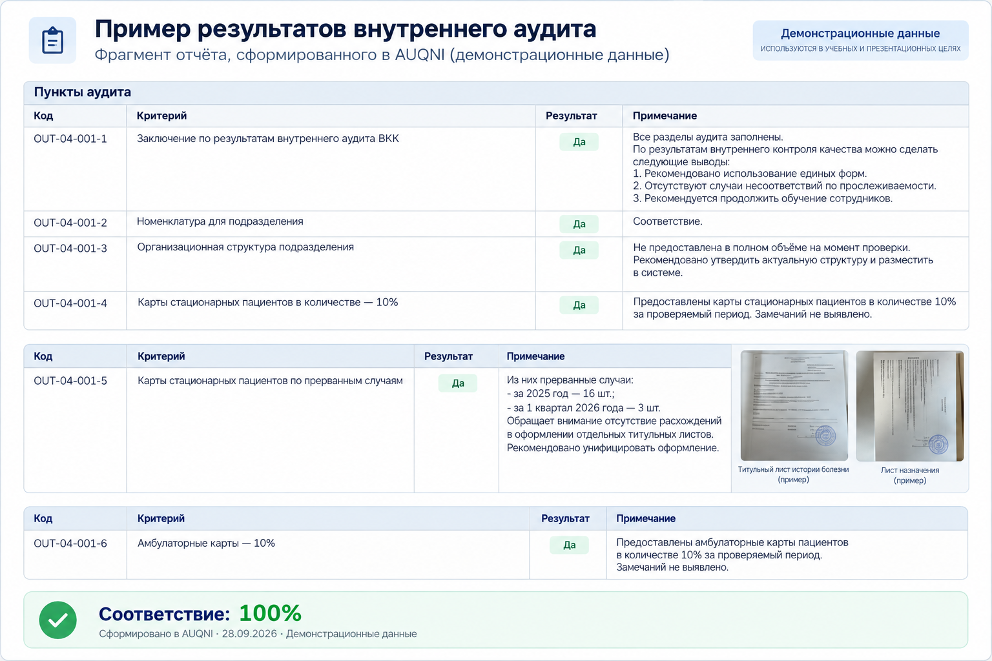Select code cell OUT-04-001-5

click(x=70, y=381)
